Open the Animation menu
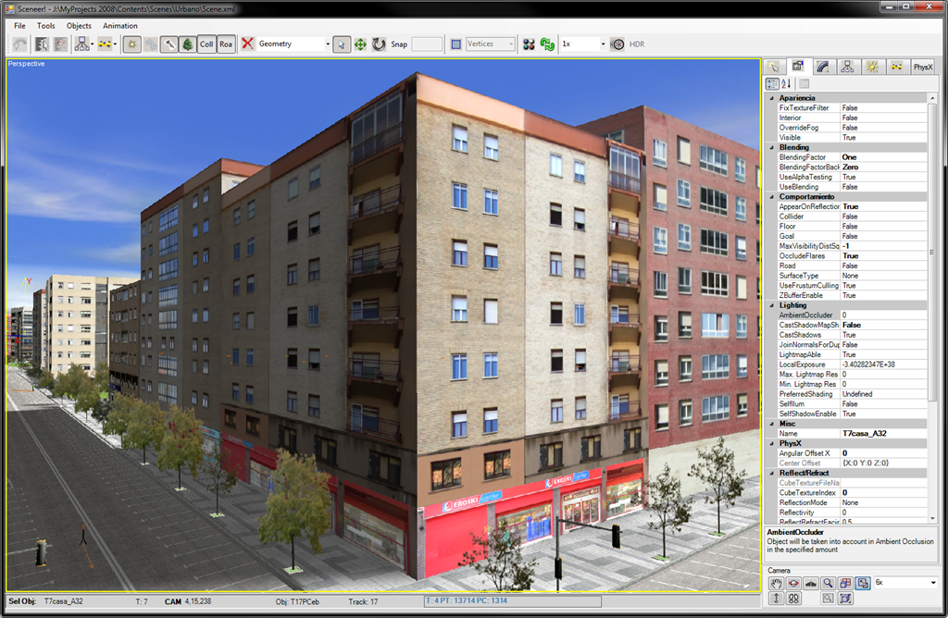948x618 pixels. click(x=119, y=26)
